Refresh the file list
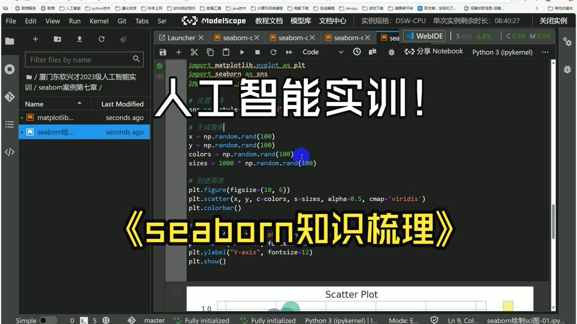 [x=101, y=39]
